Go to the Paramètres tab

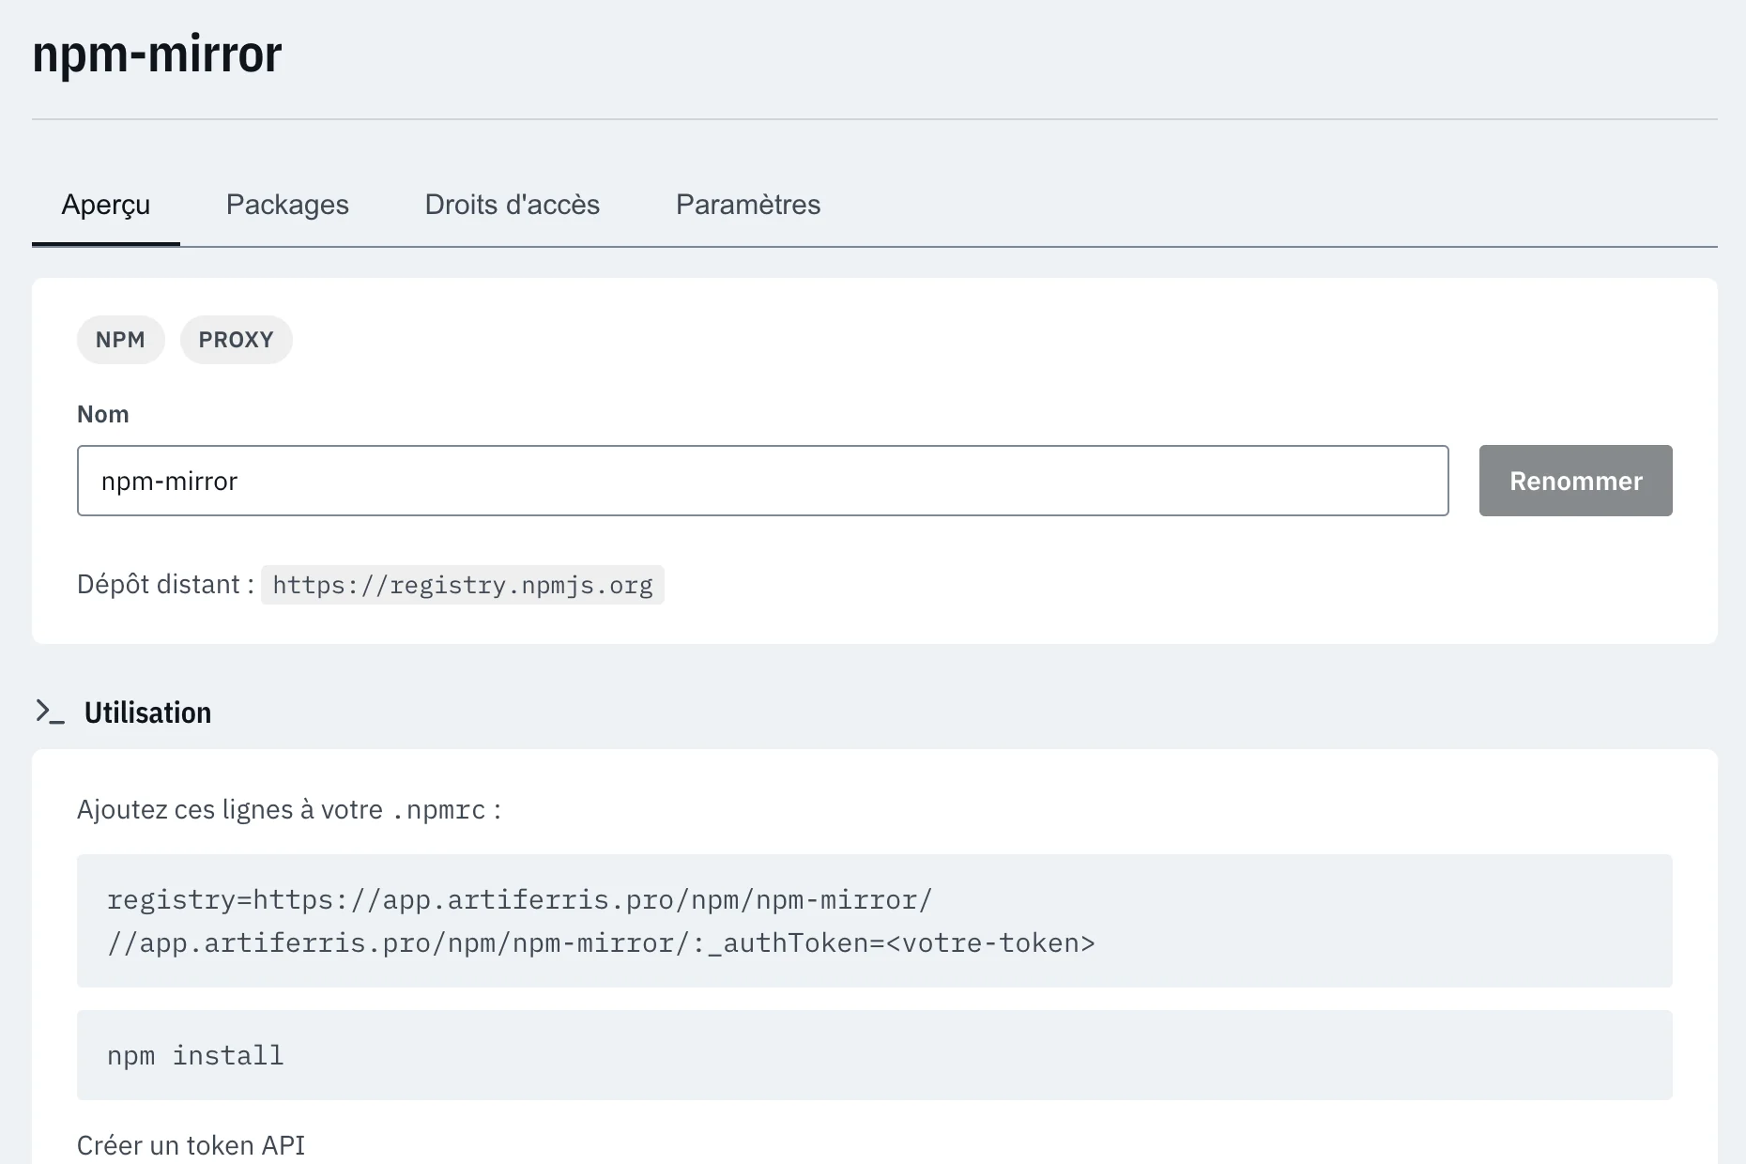coord(748,205)
